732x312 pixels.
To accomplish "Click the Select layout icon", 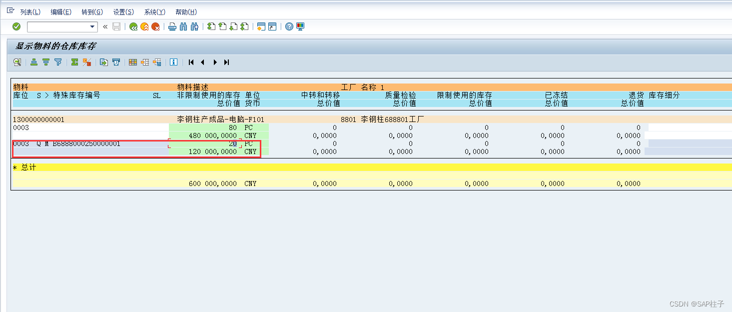I will (x=145, y=62).
